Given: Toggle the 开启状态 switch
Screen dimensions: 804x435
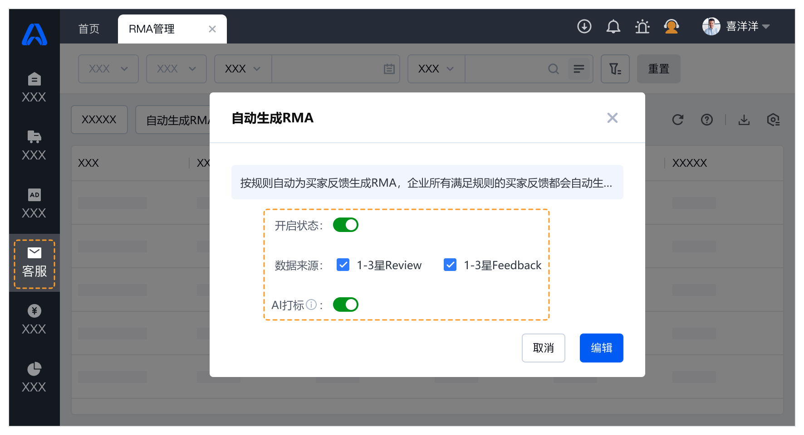Looking at the screenshot, I should 345,225.
